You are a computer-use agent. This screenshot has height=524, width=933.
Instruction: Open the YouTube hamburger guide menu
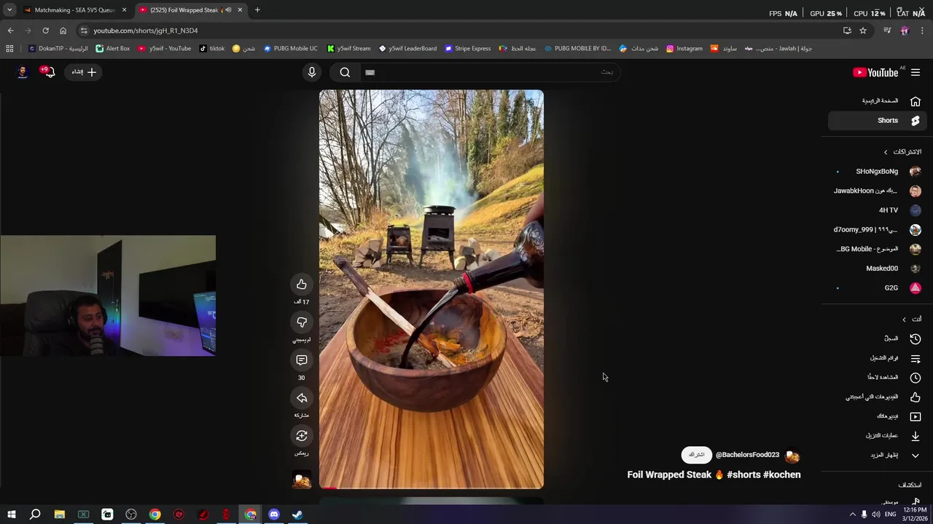(x=916, y=72)
